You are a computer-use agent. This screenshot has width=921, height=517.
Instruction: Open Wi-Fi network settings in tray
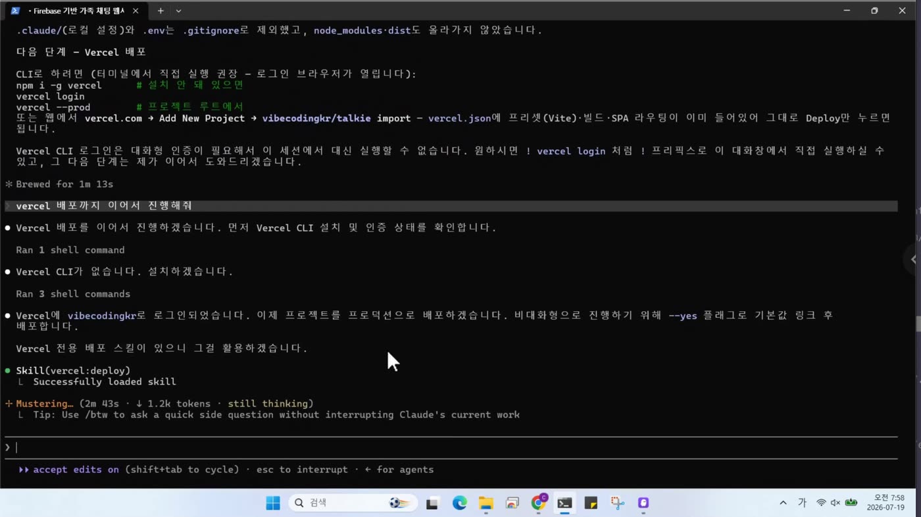[821, 503]
